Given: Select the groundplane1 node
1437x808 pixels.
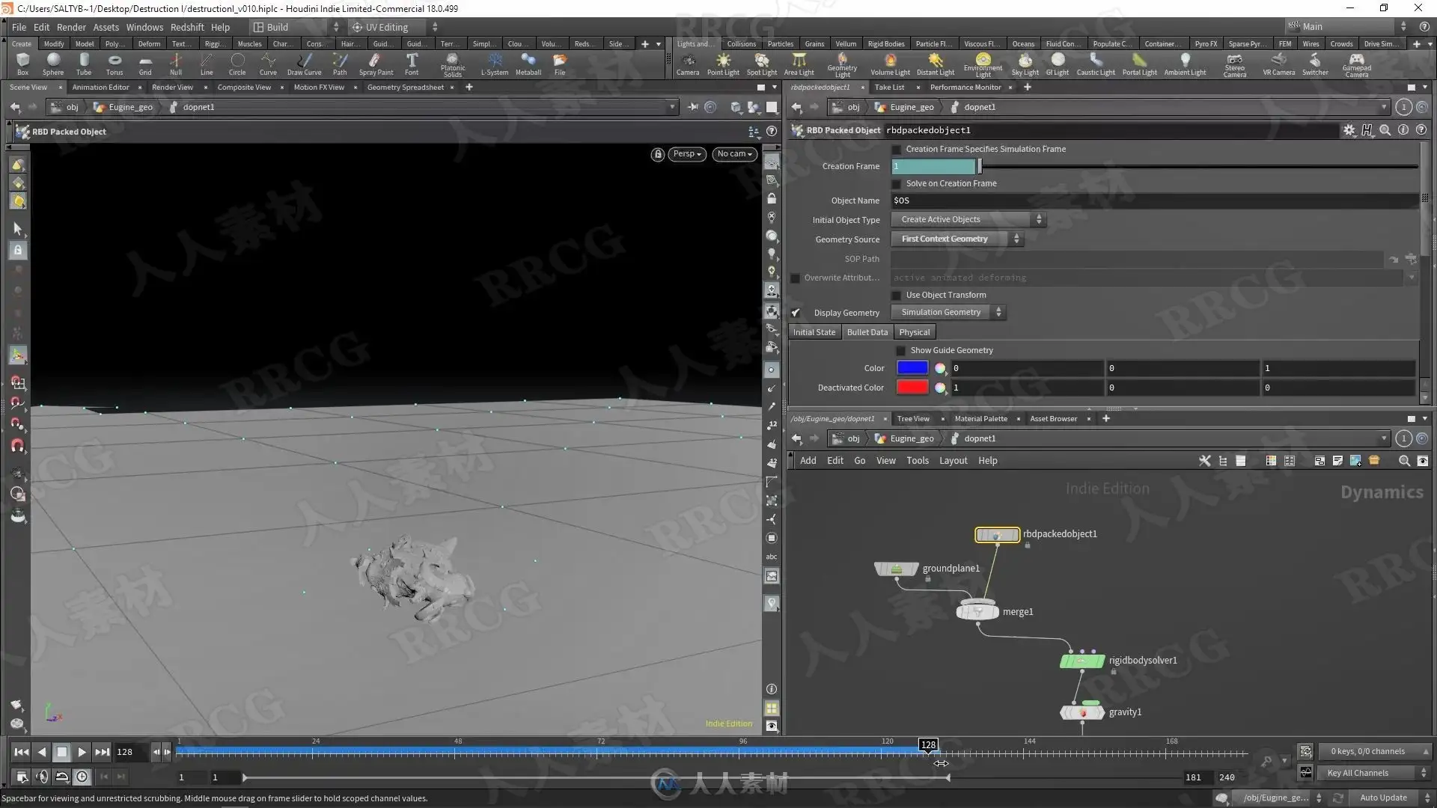Looking at the screenshot, I should click(896, 569).
